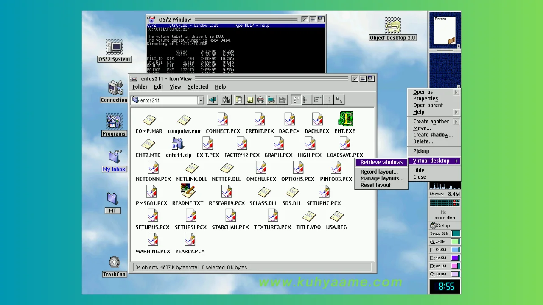
Task: Select the GRAPH.PCX image icon
Action: click(279, 144)
